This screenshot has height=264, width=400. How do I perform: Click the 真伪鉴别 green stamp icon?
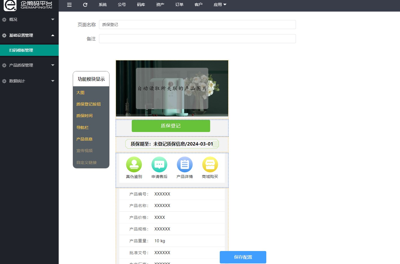(x=134, y=164)
